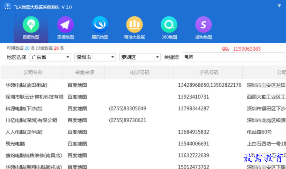This screenshot has width=286, height=169.
Task: Select row 华硕电脑(盐田街店)
Action: [x=143, y=85]
